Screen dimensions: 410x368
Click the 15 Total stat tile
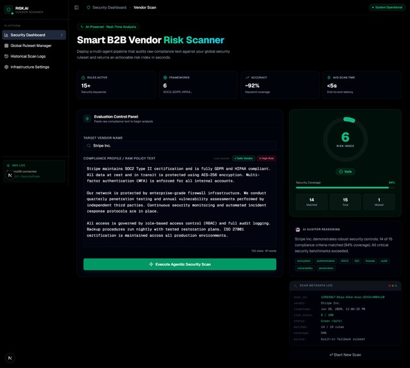345,202
